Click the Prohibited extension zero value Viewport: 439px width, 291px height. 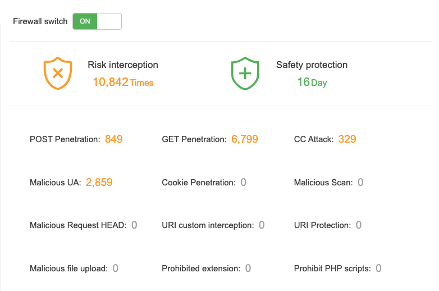click(x=248, y=269)
